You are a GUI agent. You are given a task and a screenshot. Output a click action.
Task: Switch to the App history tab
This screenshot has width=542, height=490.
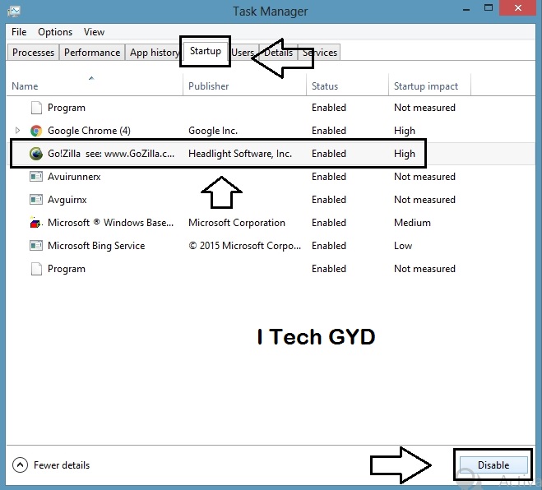[153, 53]
